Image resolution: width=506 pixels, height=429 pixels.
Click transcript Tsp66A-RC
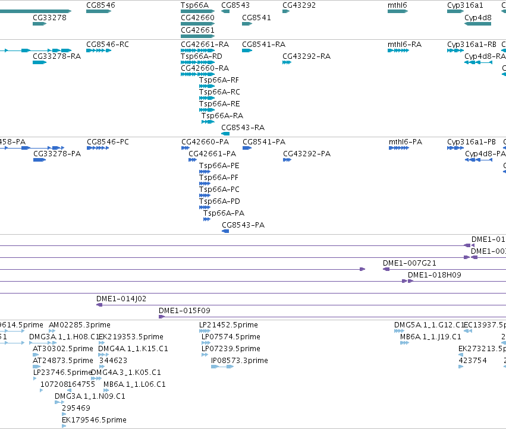tap(207, 98)
